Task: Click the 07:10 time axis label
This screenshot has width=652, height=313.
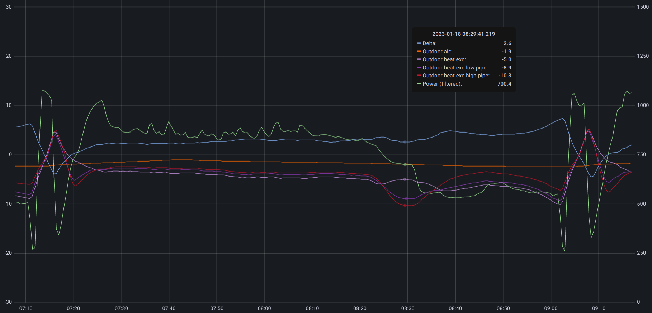Action: [x=26, y=308]
